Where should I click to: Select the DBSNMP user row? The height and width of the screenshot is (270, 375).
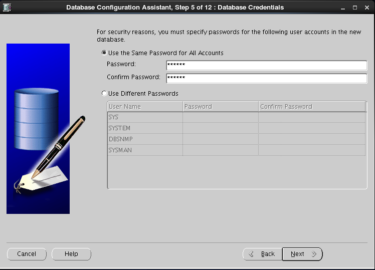click(236, 139)
